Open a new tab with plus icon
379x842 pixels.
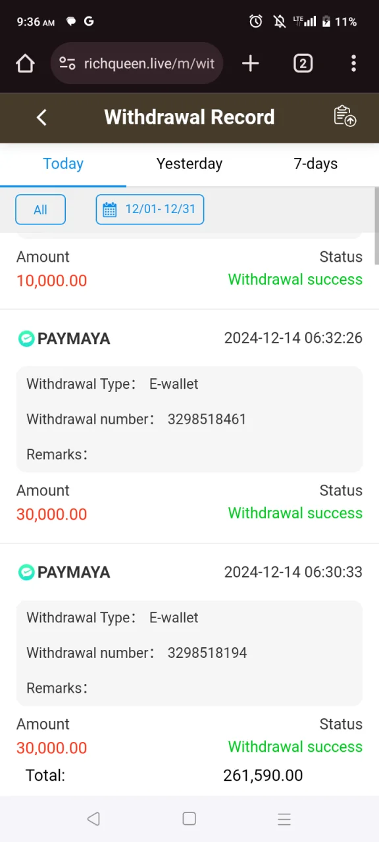(x=251, y=63)
